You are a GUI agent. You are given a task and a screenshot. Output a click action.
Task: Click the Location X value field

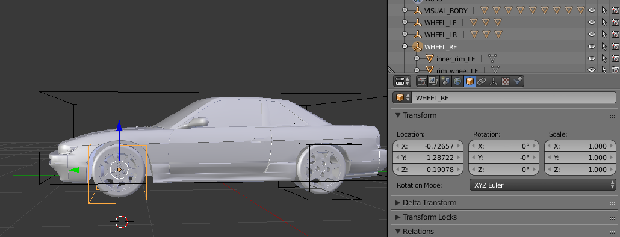[428, 146]
